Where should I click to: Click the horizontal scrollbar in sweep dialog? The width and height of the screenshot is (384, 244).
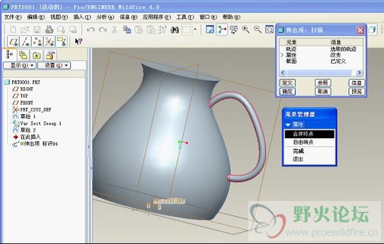[x=321, y=73]
